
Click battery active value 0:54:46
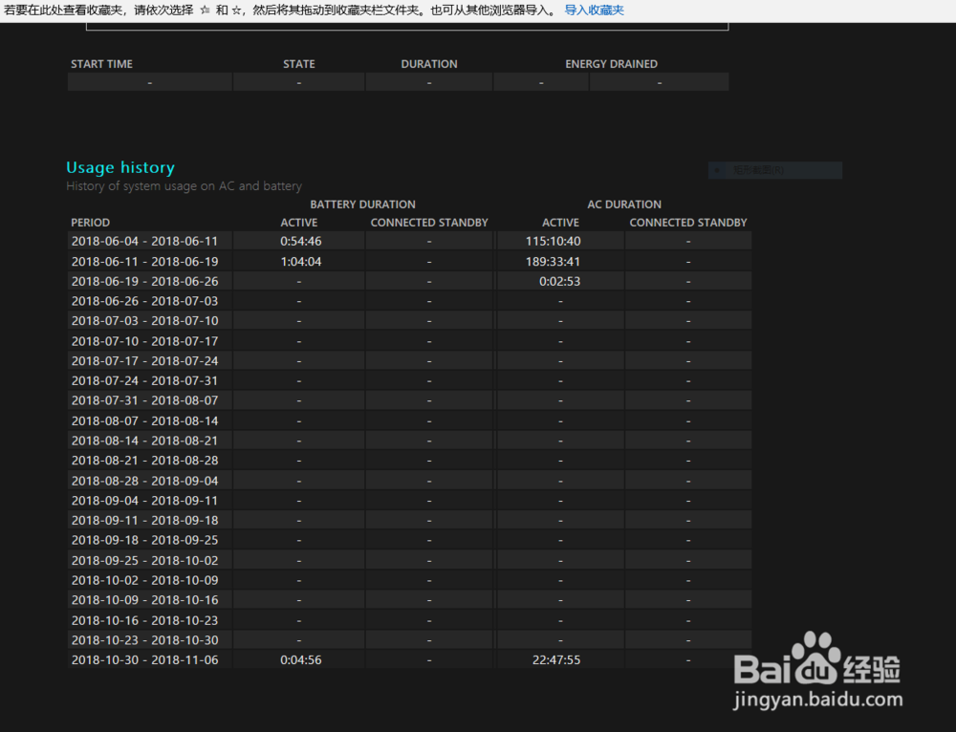point(300,241)
